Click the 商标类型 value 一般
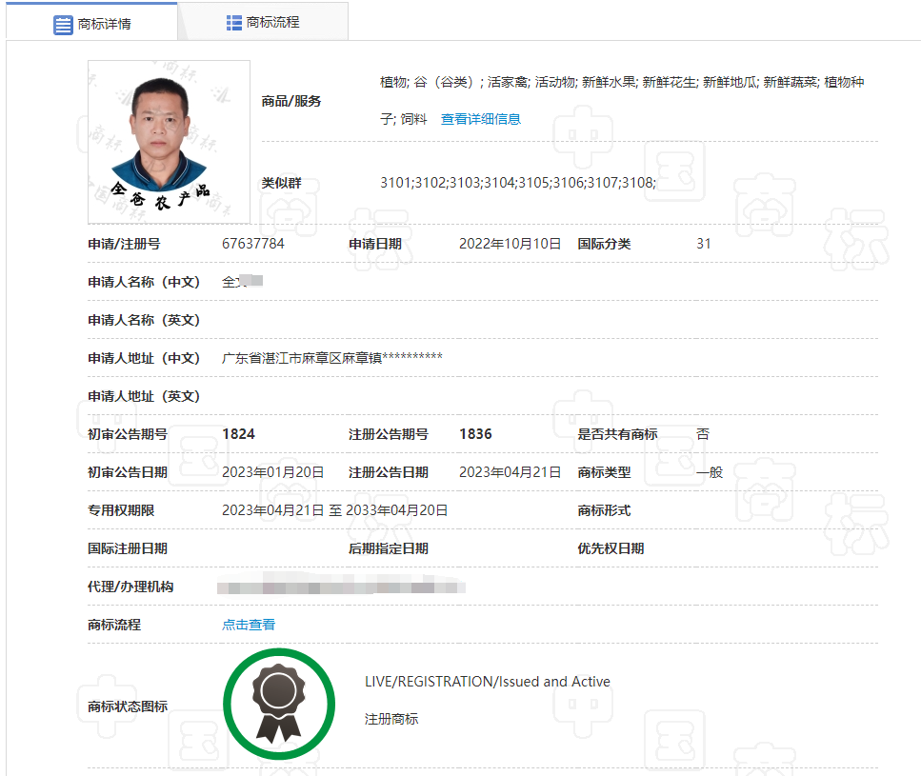 point(710,472)
